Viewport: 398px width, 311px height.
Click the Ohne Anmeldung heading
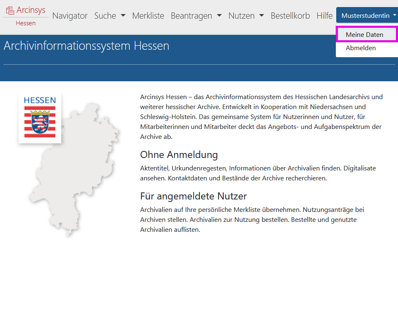coord(179,155)
